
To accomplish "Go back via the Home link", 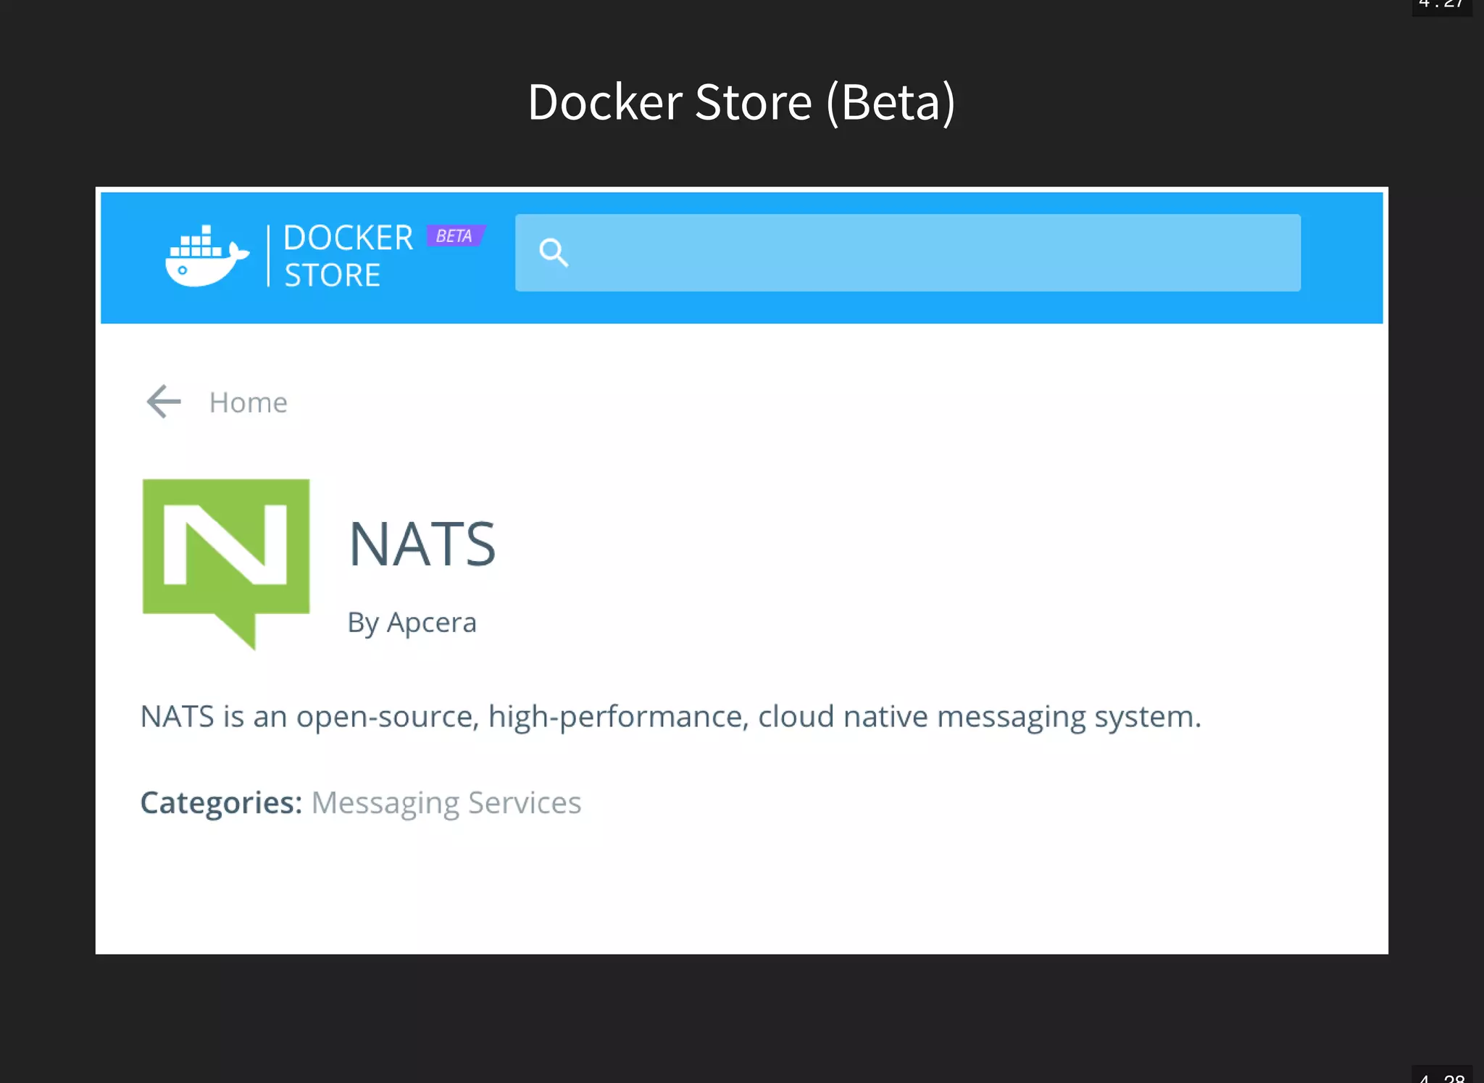I will click(248, 402).
